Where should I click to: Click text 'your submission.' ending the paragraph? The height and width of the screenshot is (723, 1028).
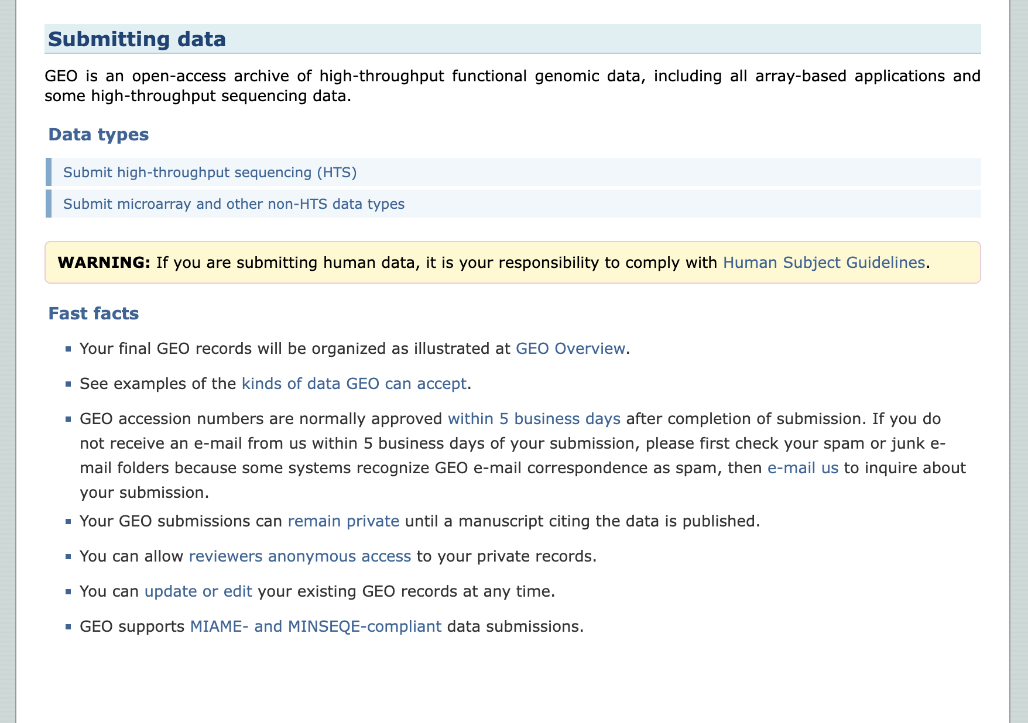pyautogui.click(x=144, y=493)
